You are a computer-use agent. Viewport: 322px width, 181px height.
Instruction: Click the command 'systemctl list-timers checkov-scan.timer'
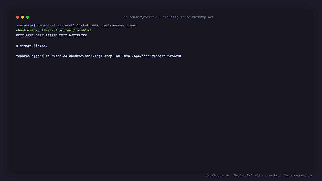96,25
